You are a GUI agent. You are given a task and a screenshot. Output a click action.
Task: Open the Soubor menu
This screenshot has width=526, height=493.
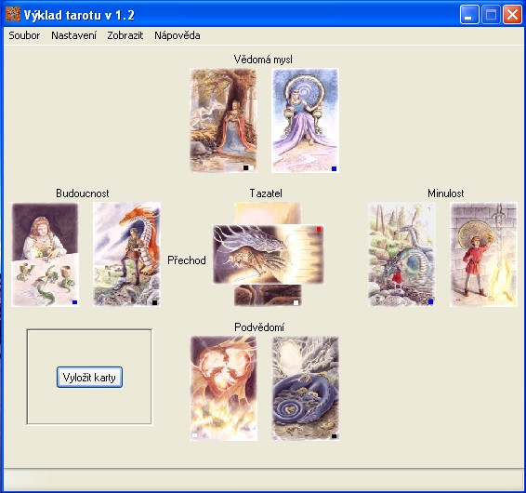pos(24,35)
